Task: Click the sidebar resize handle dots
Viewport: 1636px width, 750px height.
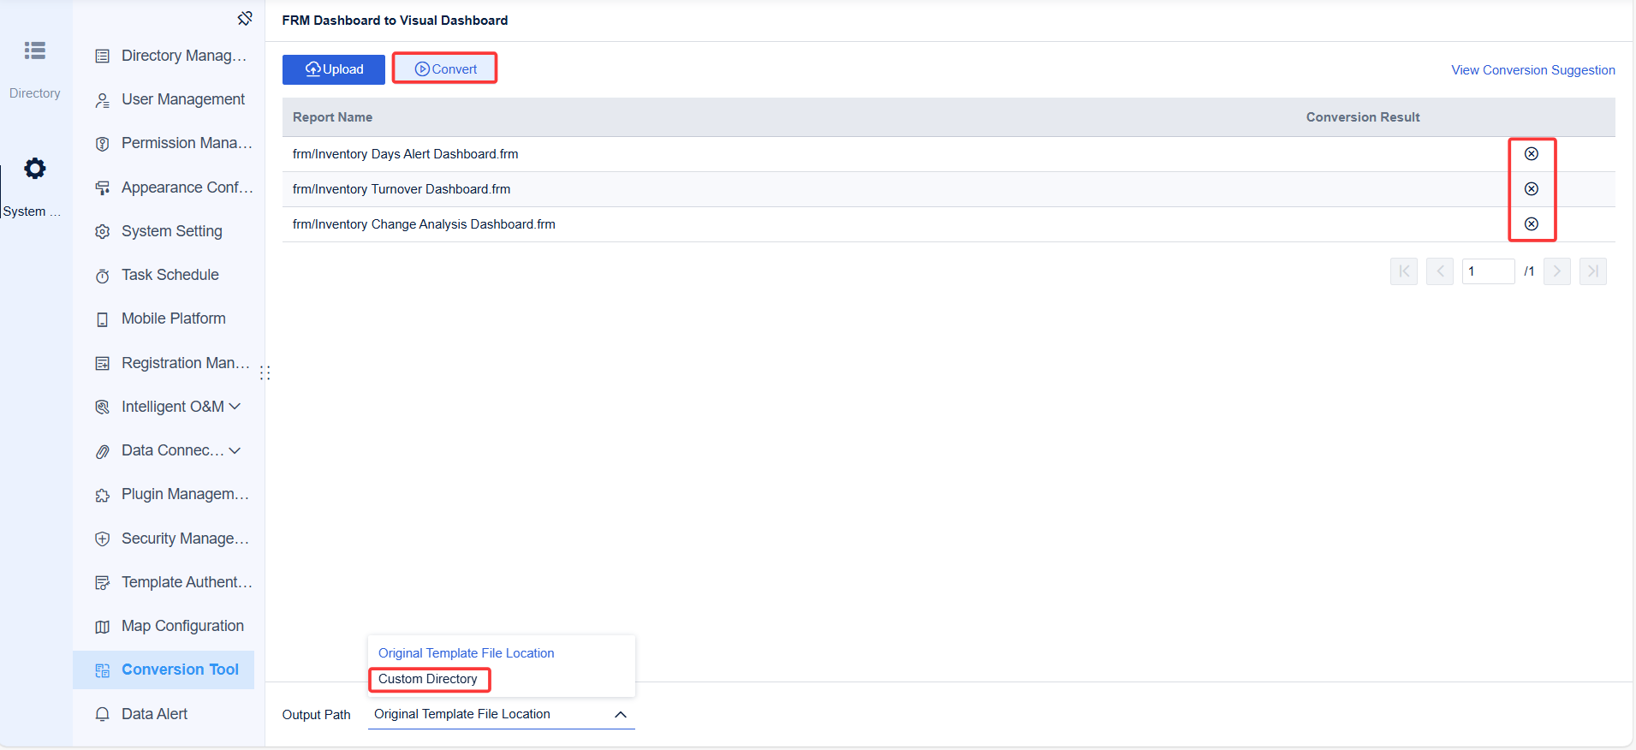Action: coord(265,373)
